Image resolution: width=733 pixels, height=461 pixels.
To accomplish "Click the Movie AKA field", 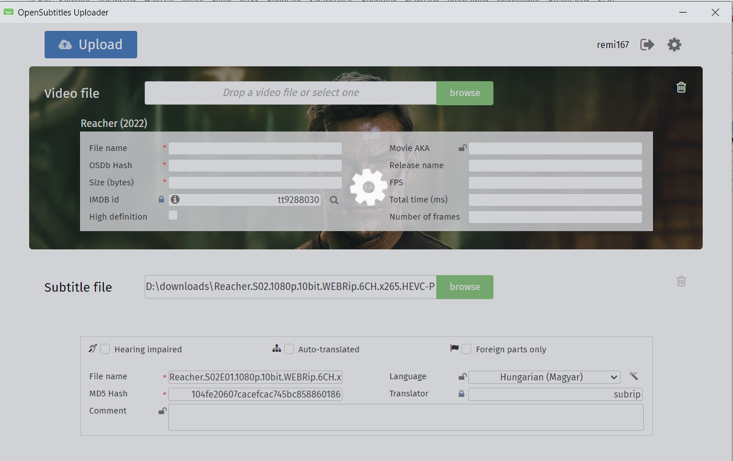I will (x=555, y=148).
